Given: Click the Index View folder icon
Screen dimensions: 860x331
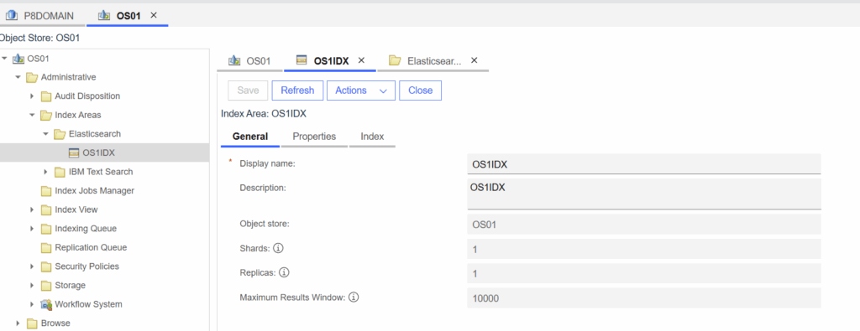Looking at the screenshot, I should pos(46,209).
